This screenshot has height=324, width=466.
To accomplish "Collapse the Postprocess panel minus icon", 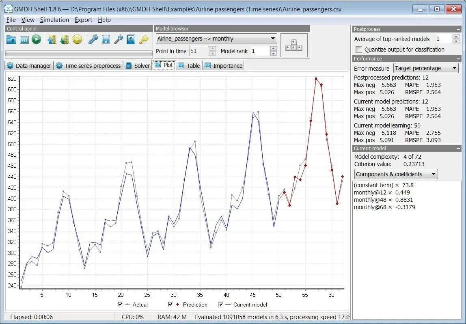I will [458, 29].
